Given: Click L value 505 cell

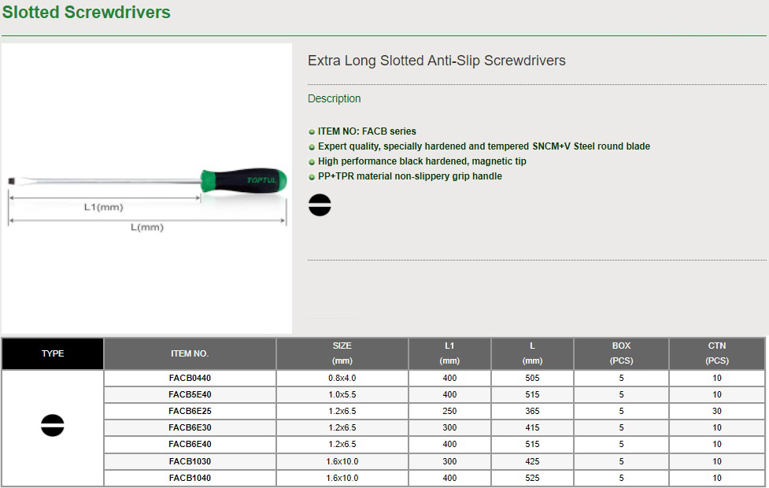Looking at the screenshot, I should [532, 378].
